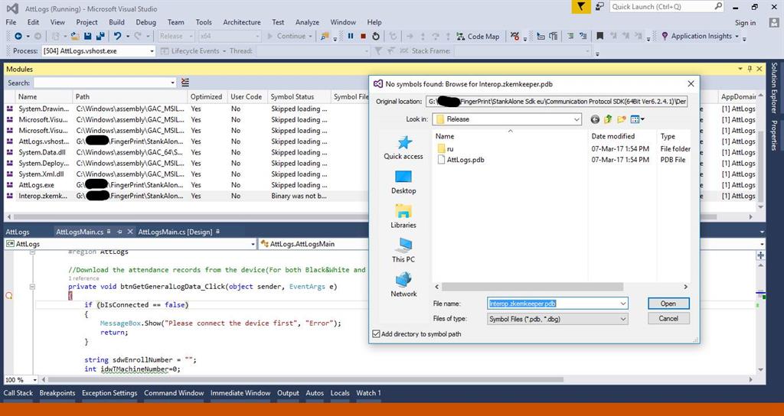The image size is (784, 416).
Task: Click the Application Insights lightbulb icon
Action: [x=665, y=36]
